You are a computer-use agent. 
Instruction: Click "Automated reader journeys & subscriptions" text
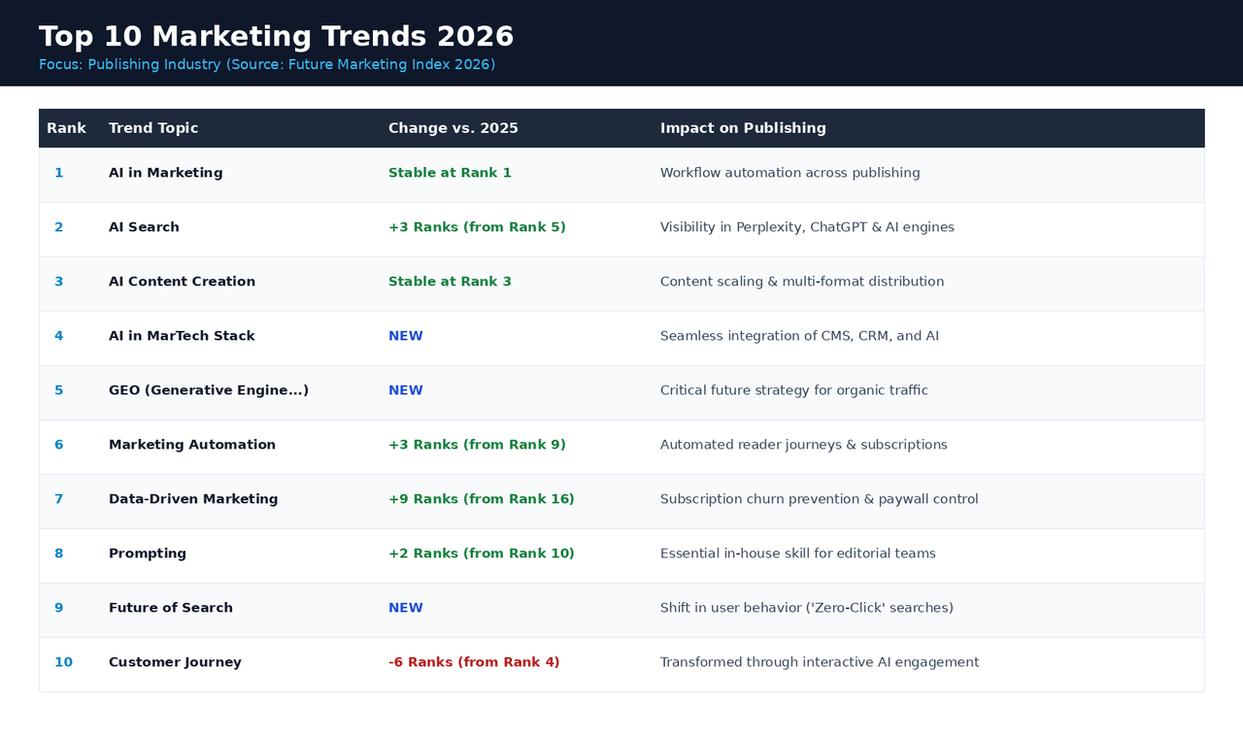click(804, 445)
